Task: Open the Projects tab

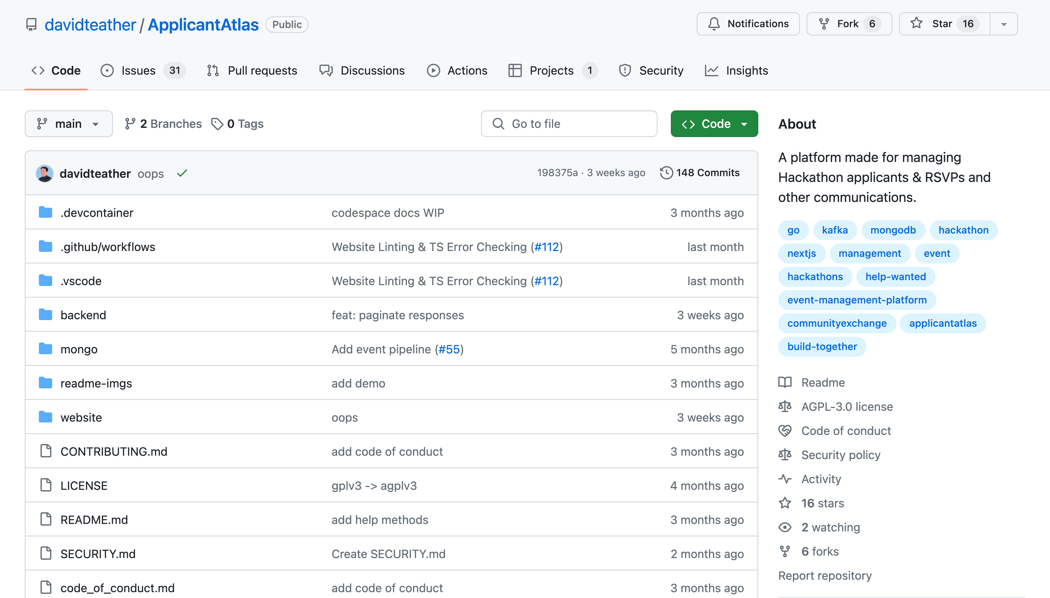Action: coord(553,71)
